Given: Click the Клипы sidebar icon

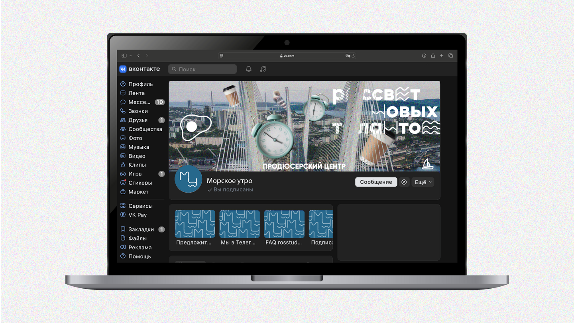Looking at the screenshot, I should [x=123, y=165].
